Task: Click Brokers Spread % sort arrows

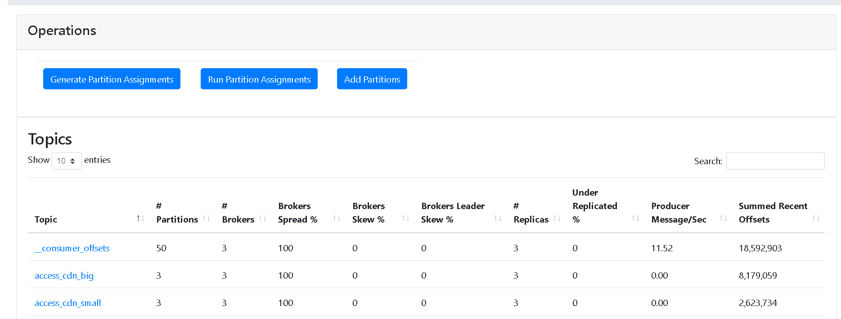Action: point(337,218)
